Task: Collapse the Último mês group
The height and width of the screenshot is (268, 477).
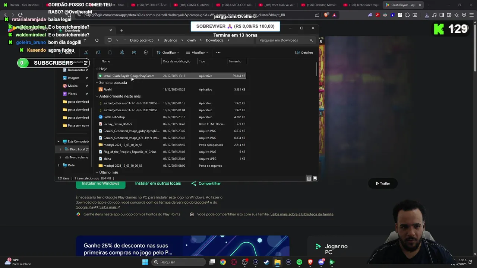Action: [x=97, y=173]
